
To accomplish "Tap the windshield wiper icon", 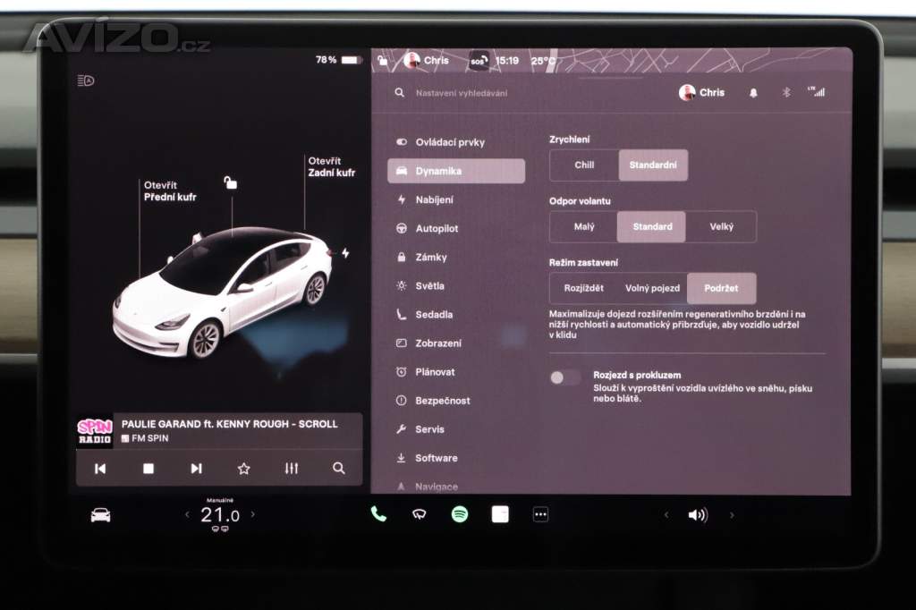I will pyautogui.click(x=419, y=514).
